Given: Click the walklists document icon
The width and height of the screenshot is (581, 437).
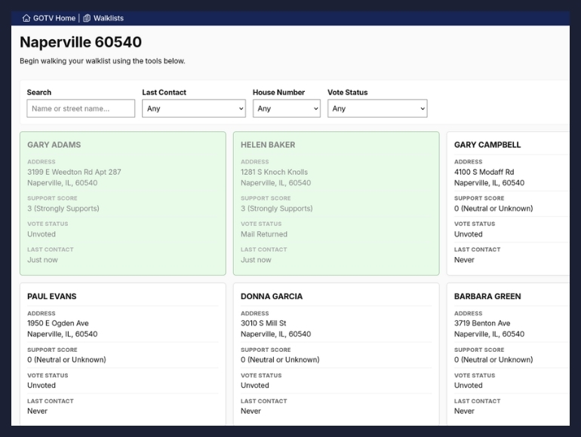Looking at the screenshot, I should pos(87,18).
